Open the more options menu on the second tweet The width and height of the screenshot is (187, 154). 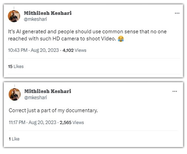click(x=175, y=92)
